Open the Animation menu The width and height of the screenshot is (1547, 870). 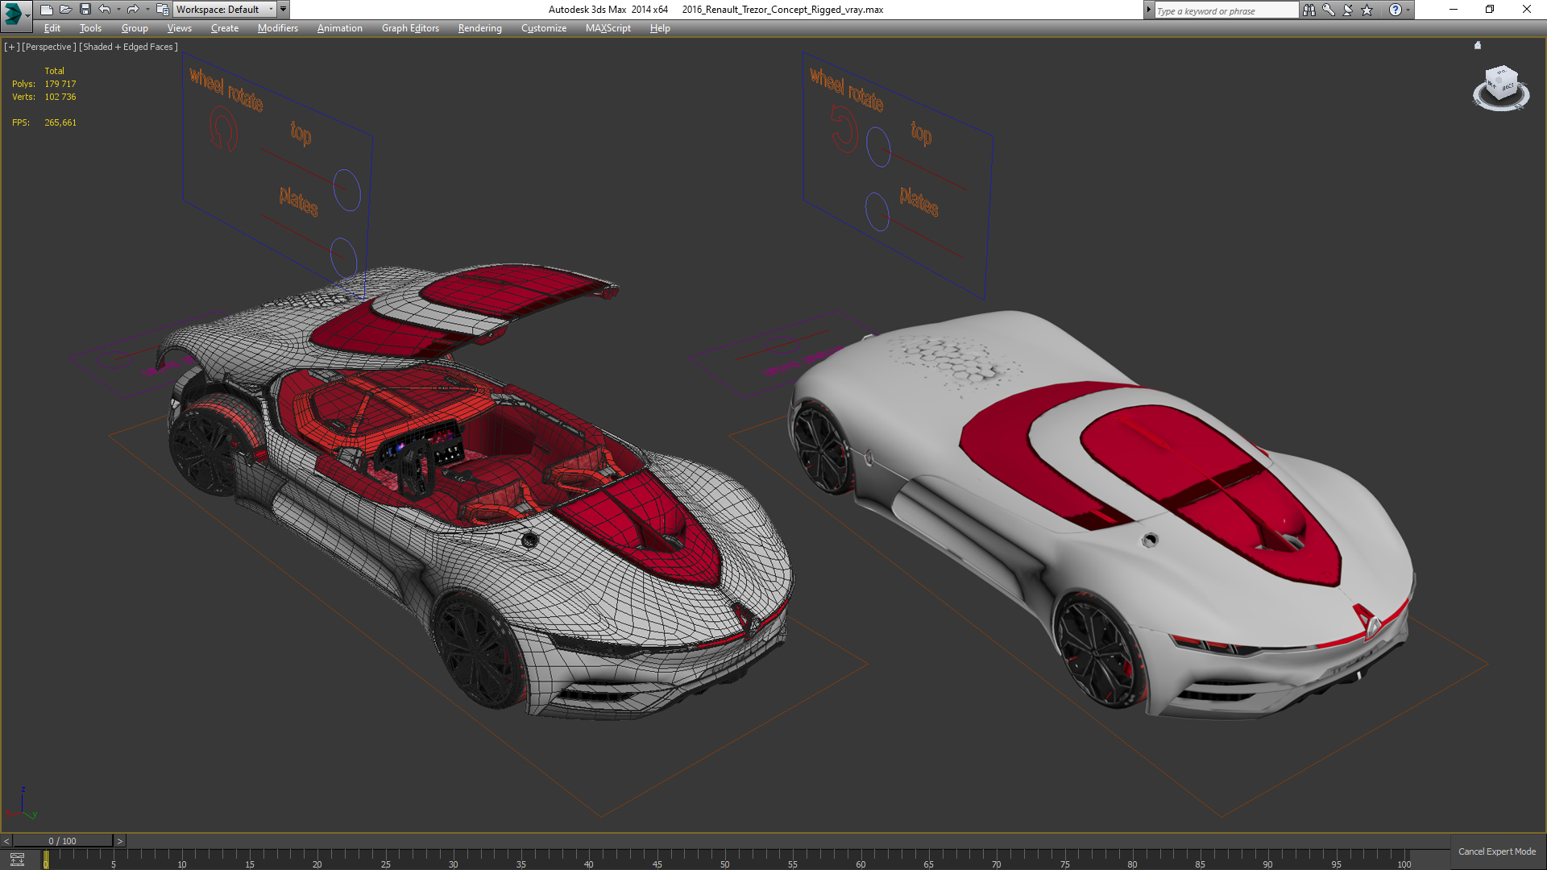339,28
